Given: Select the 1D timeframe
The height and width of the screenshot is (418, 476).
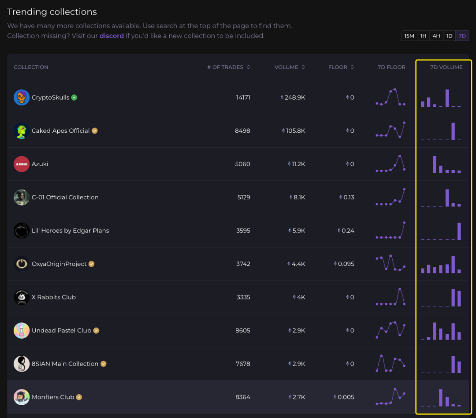Looking at the screenshot, I should 449,36.
